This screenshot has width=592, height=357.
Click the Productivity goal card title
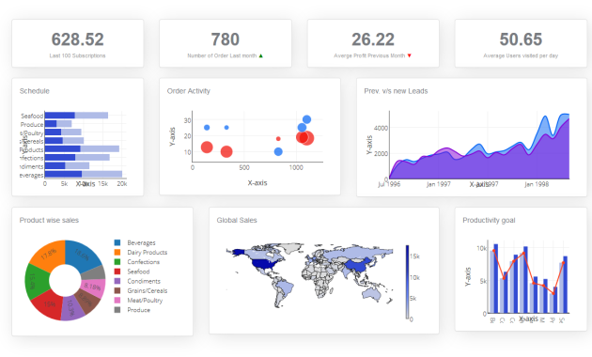pyautogui.click(x=489, y=220)
